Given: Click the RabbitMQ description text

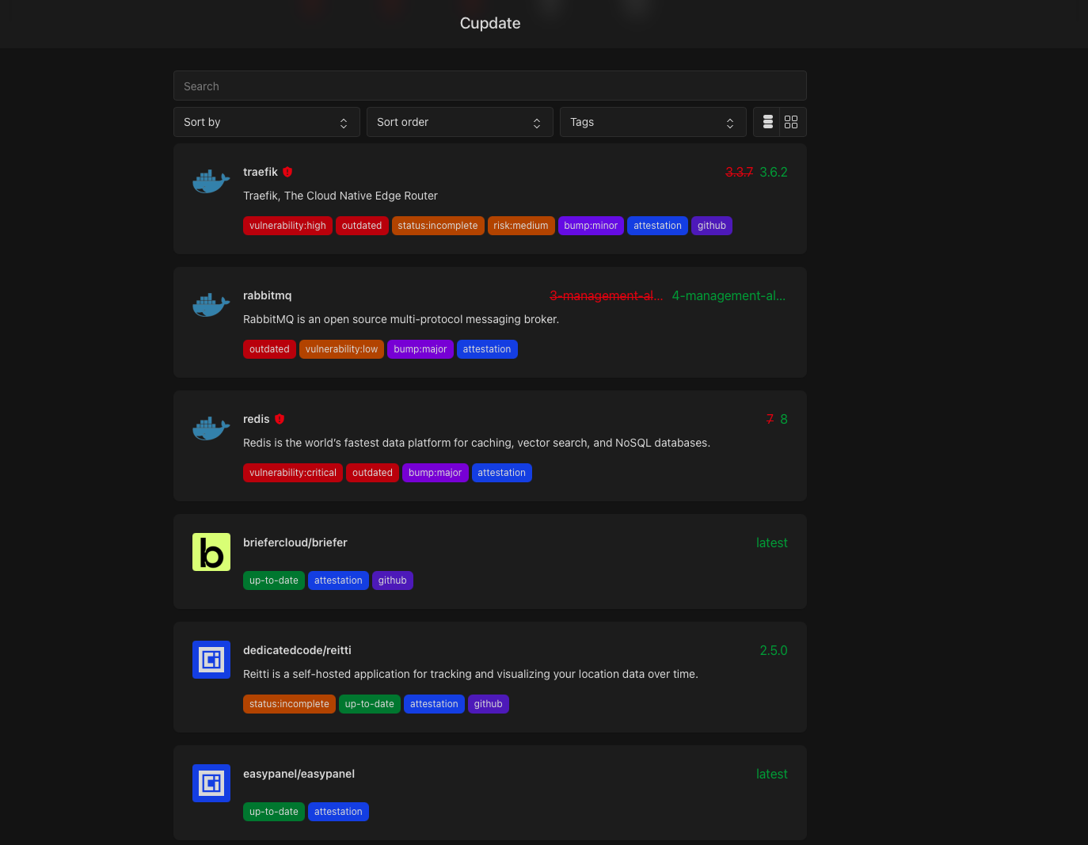Looking at the screenshot, I should [x=401, y=319].
